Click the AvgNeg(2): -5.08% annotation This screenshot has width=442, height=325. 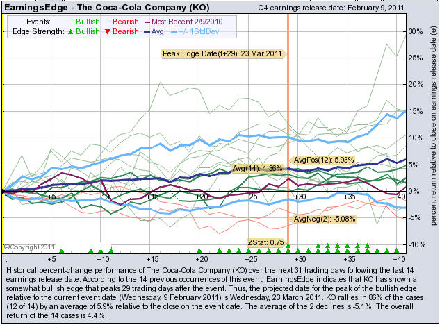[325, 219]
